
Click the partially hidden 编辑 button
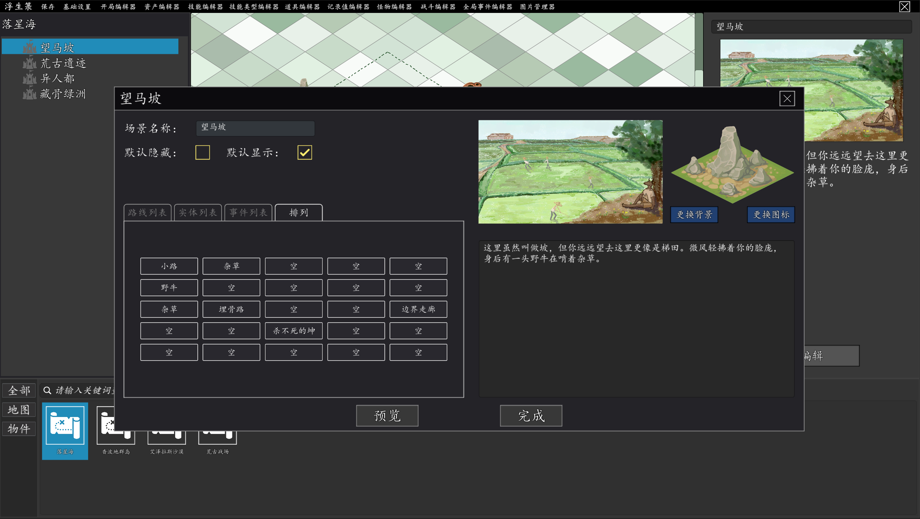832,356
